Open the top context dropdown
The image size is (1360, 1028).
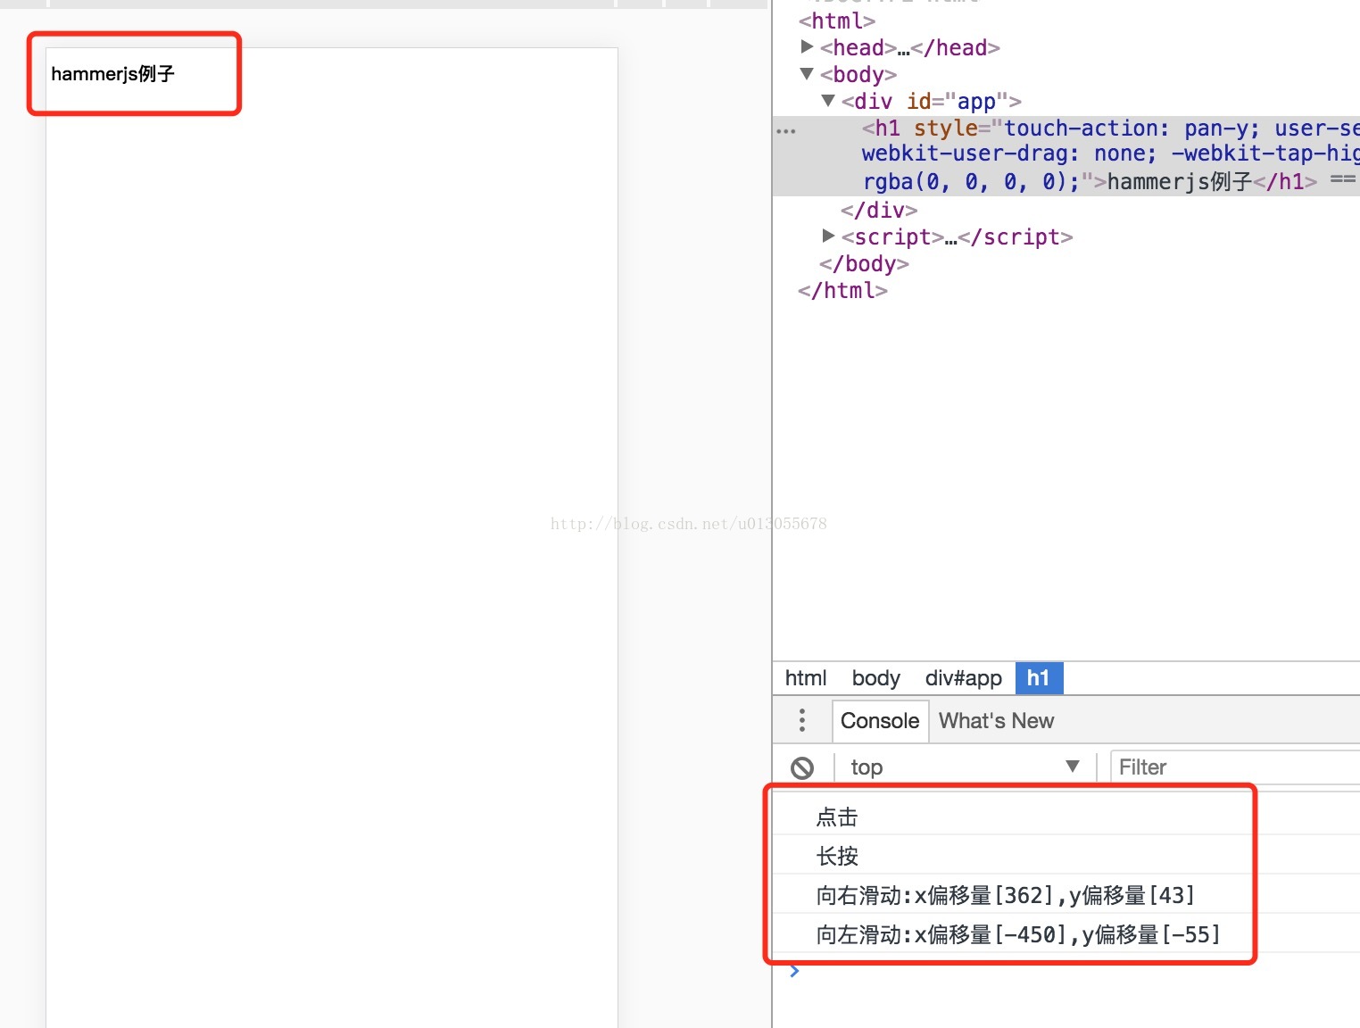coord(965,767)
